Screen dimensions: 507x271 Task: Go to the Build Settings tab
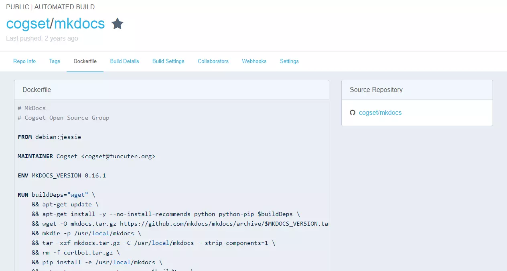click(x=168, y=61)
